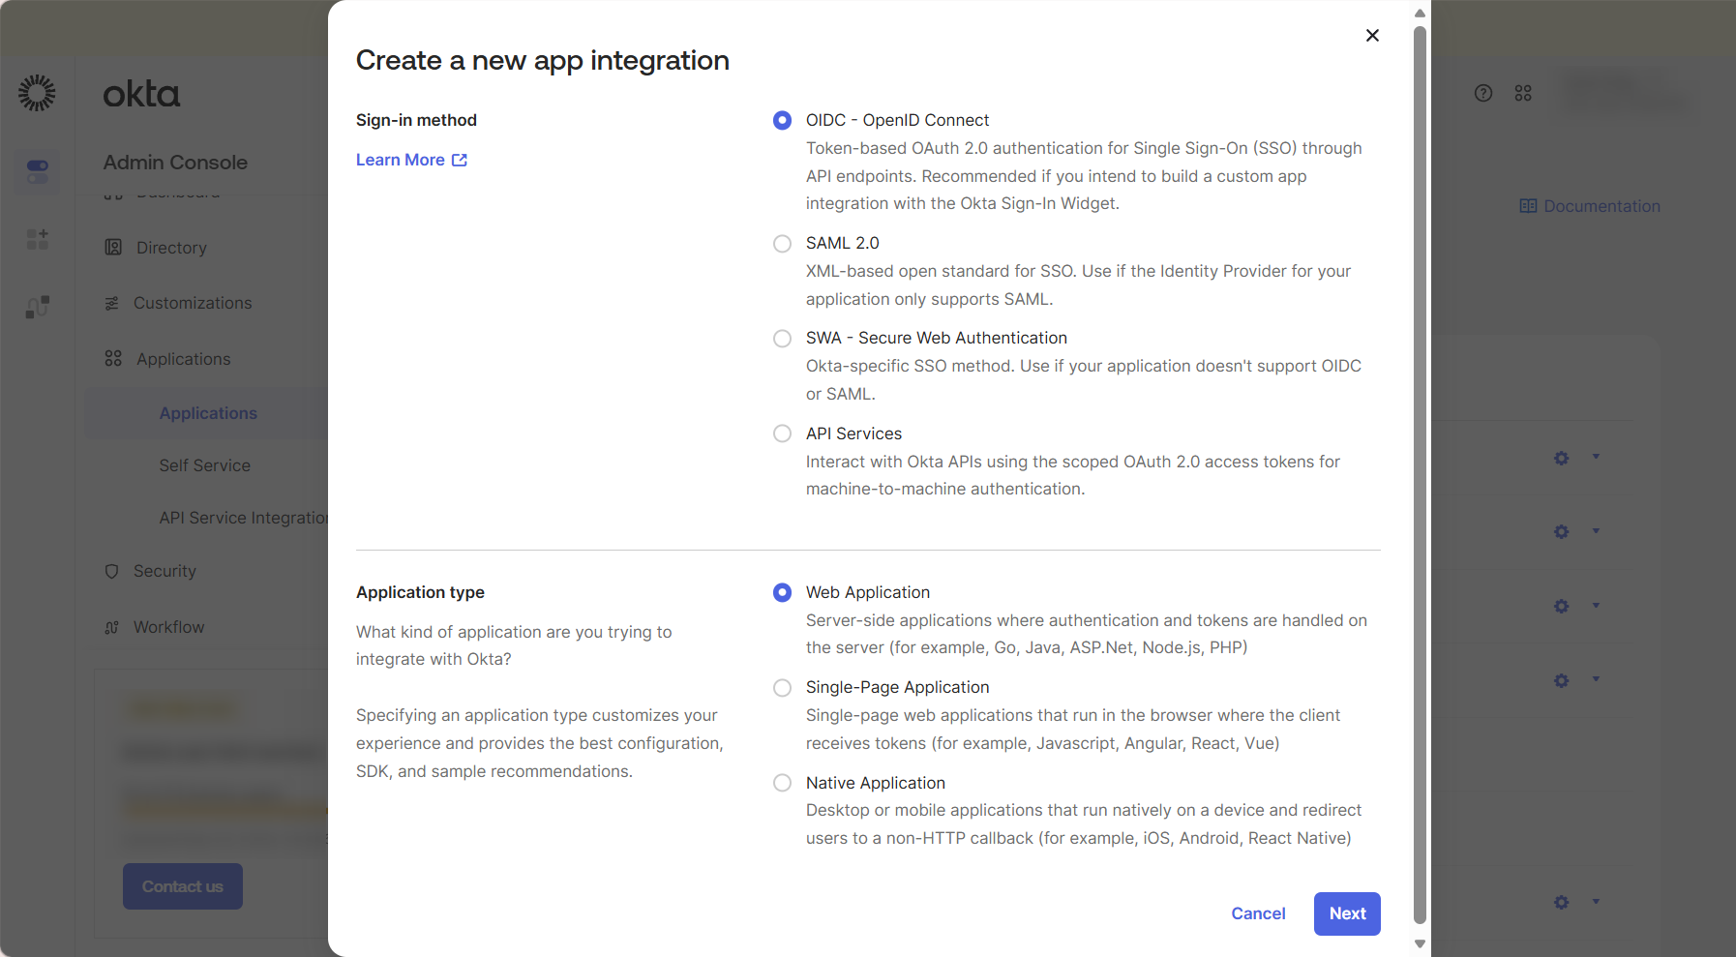Screen dimensions: 1736x957
Task: Expand the third app row dropdown arrow
Action: click(1596, 605)
